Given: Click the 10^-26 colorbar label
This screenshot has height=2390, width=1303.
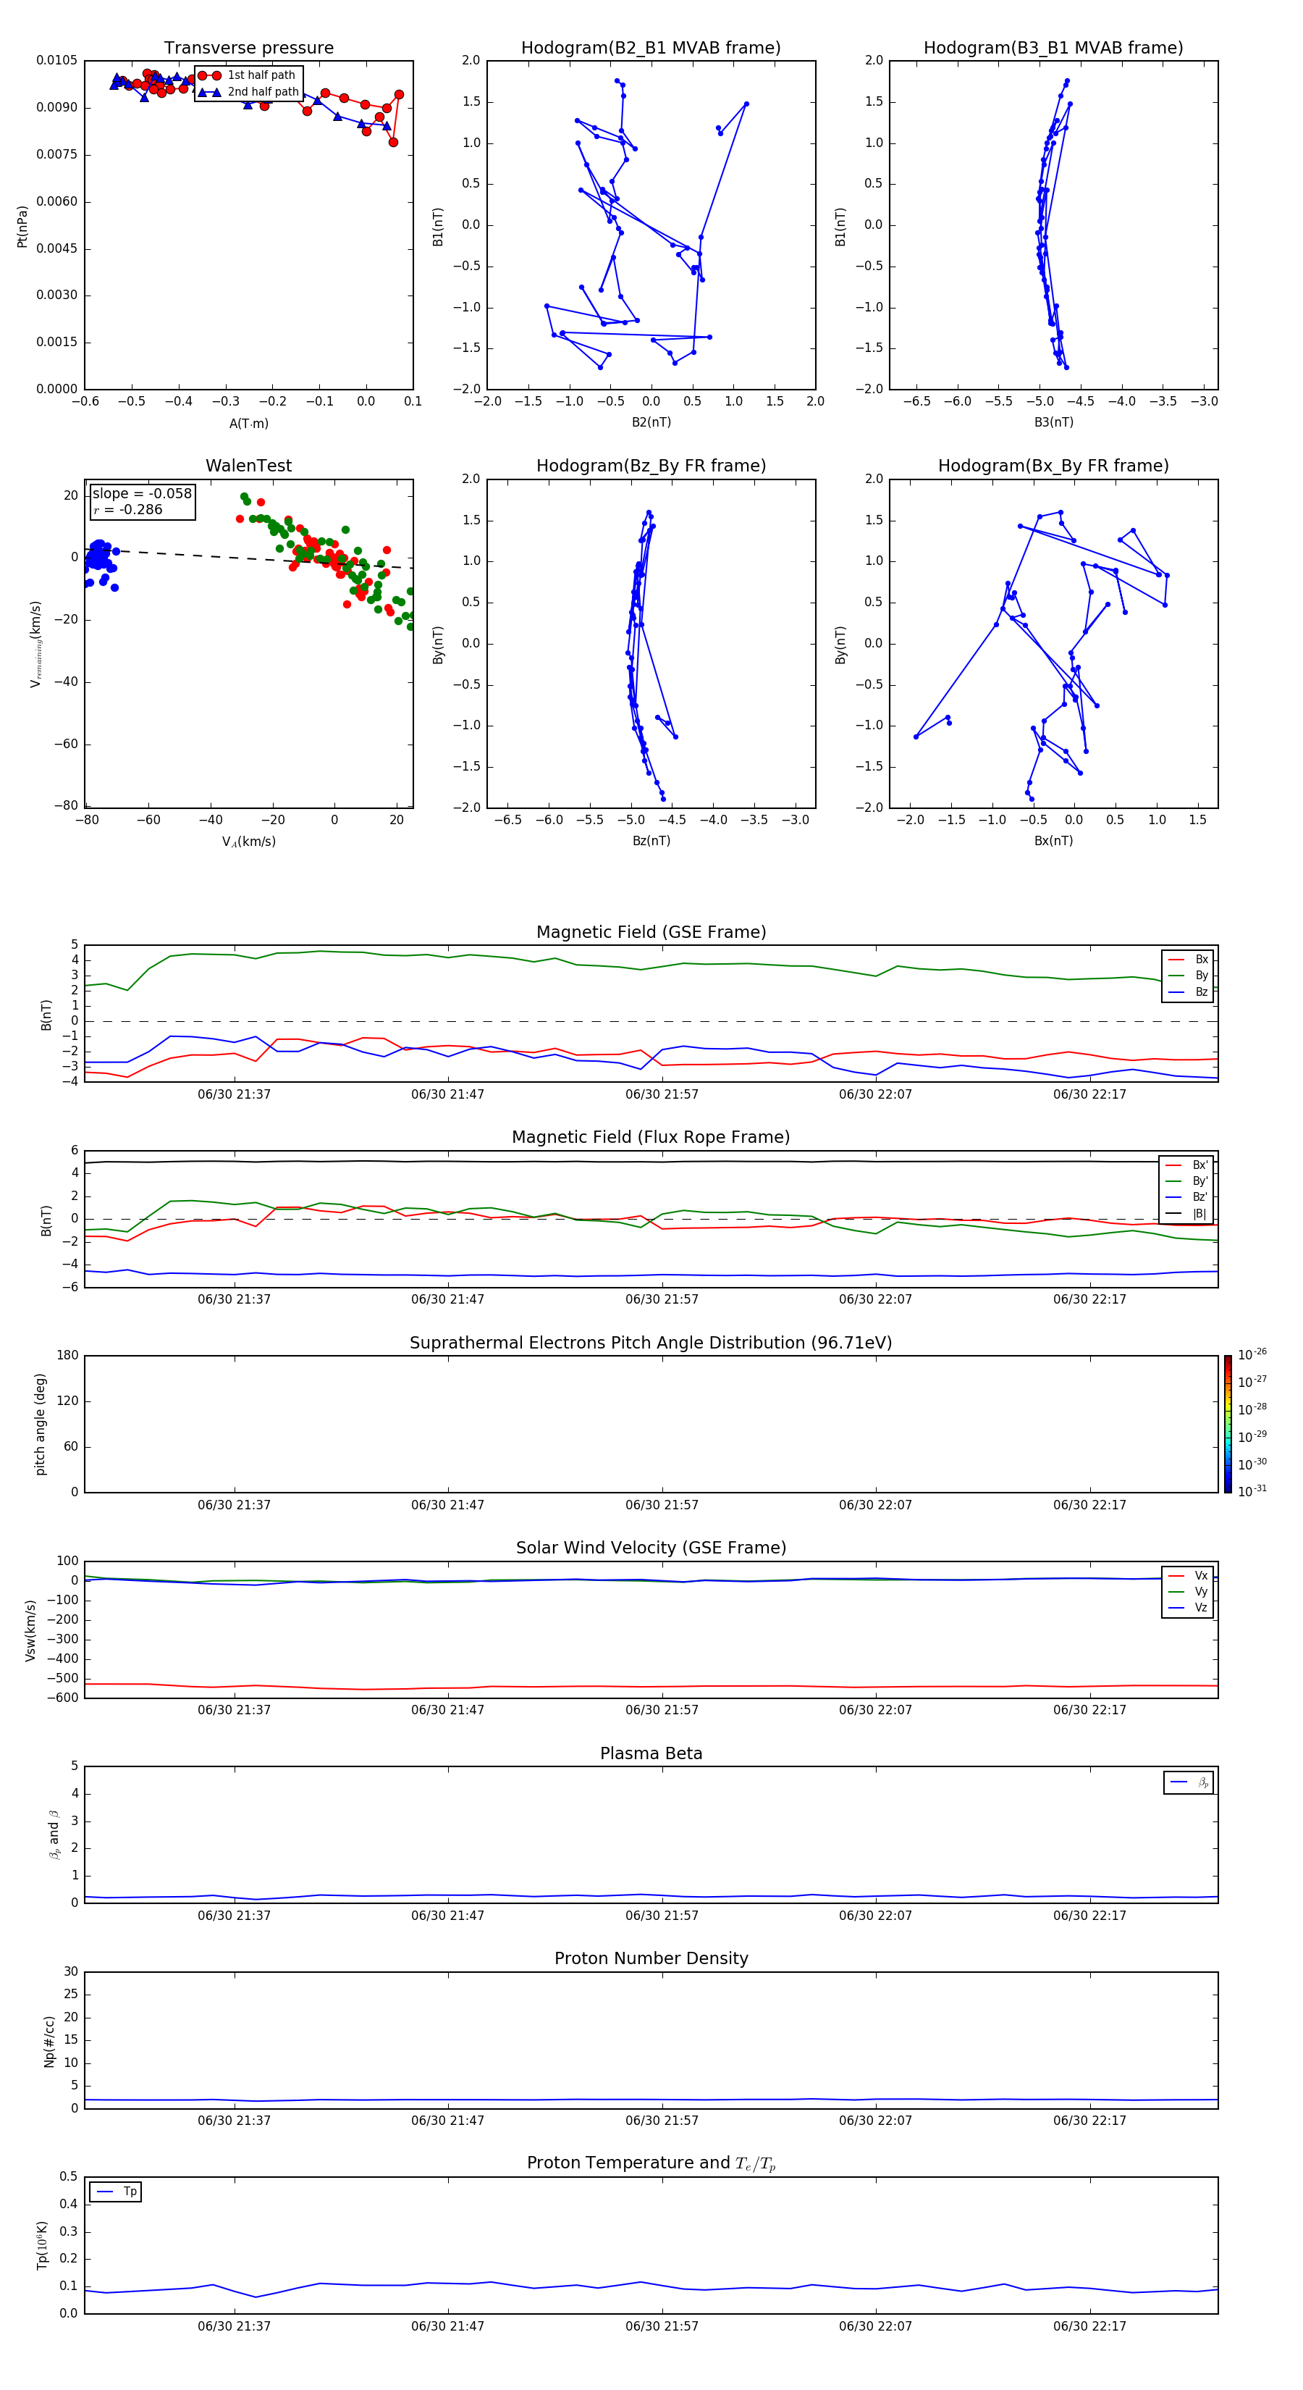Looking at the screenshot, I should click(1252, 1354).
